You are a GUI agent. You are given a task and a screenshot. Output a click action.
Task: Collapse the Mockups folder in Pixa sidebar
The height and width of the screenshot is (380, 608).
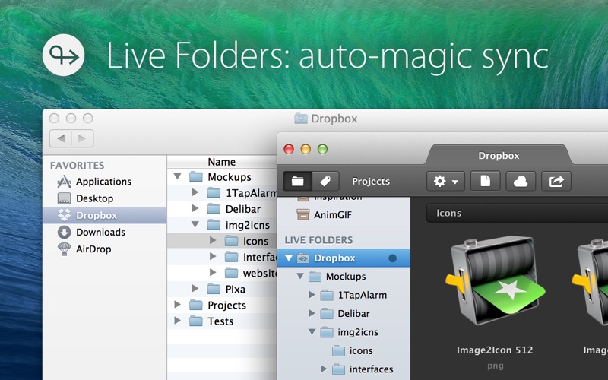pyautogui.click(x=301, y=277)
